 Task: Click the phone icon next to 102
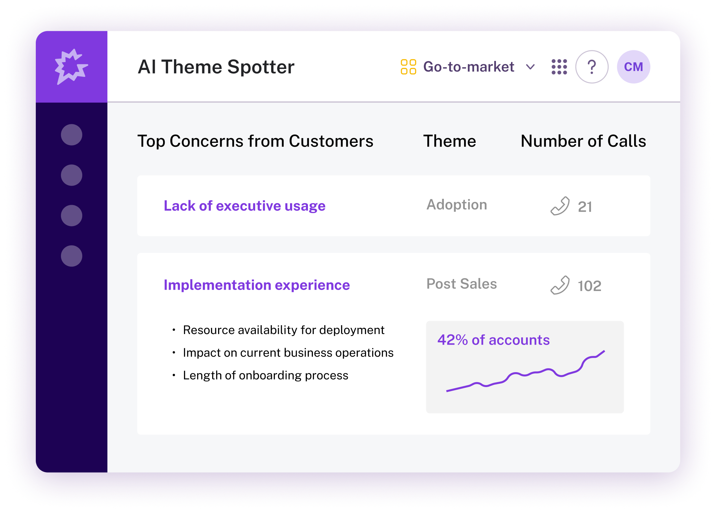(560, 285)
